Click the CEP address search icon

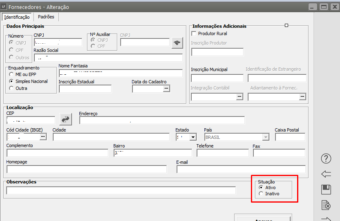click(65, 119)
